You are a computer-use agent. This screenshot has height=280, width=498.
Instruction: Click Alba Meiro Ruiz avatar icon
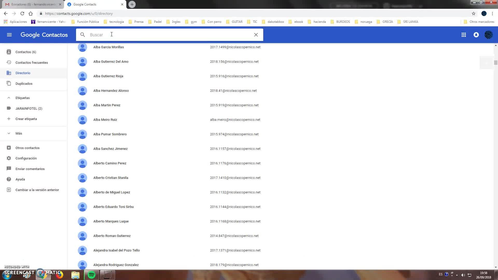tap(82, 120)
